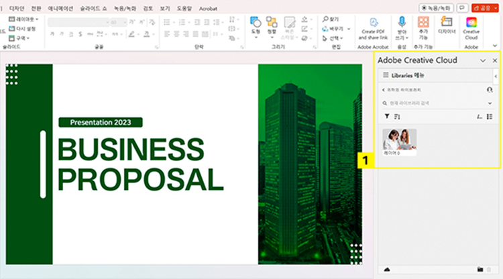Screen dimensions: 503x279
Task: Click the clear formatting icon
Action: click(152, 22)
